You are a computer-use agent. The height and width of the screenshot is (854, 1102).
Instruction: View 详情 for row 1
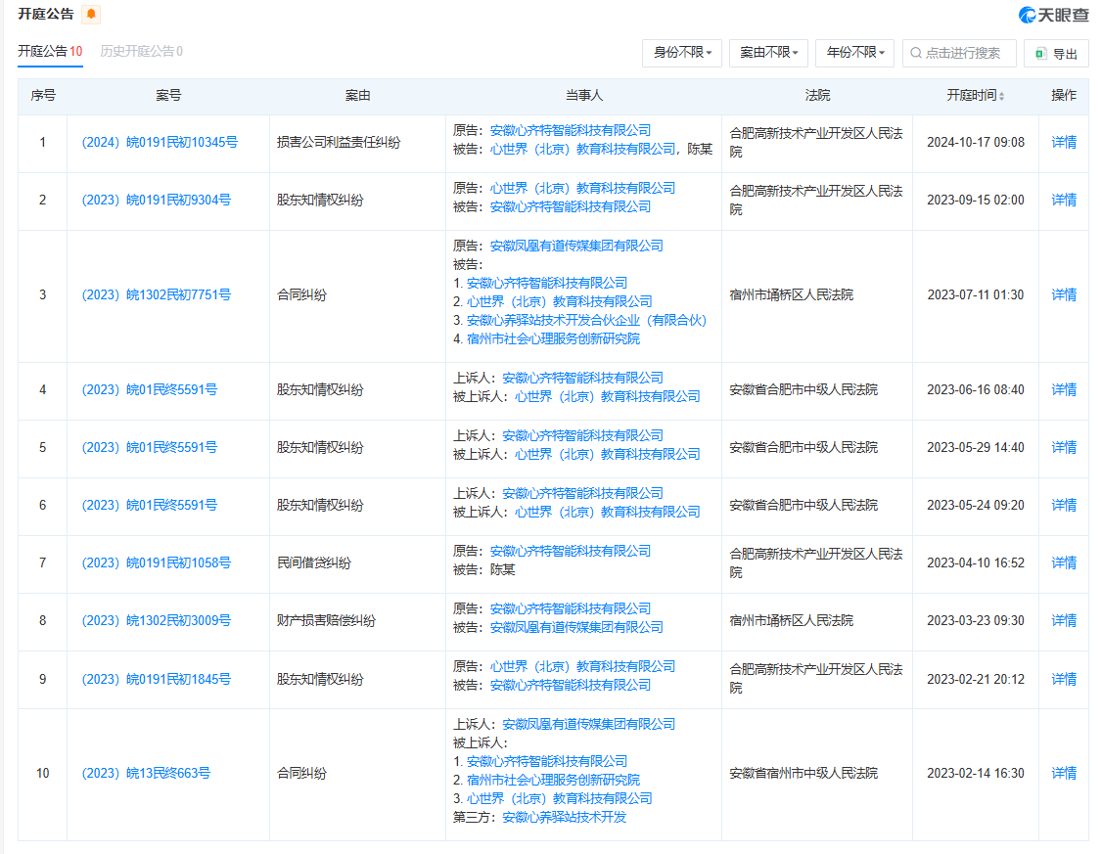[x=1064, y=143]
